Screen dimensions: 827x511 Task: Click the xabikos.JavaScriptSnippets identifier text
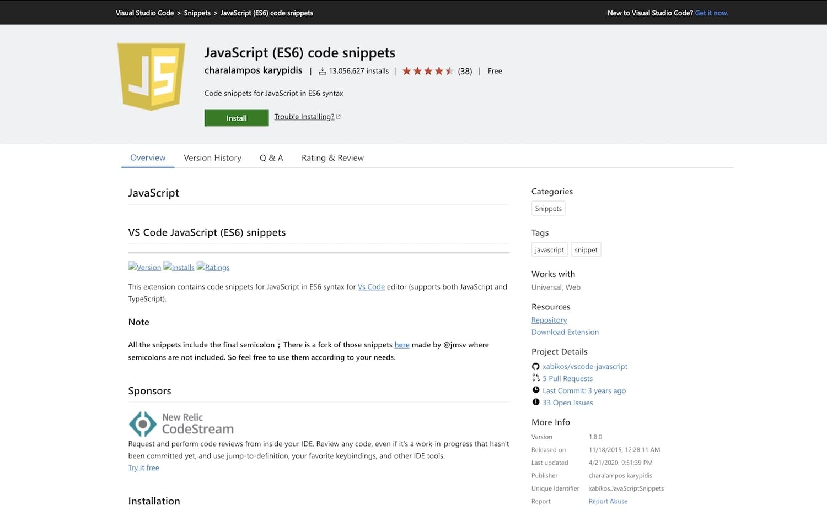(626, 488)
